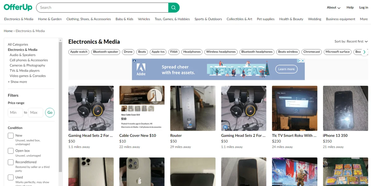Screen dimensions: 371x186
Task: Click the OfferUp logo
Action: (18, 7)
